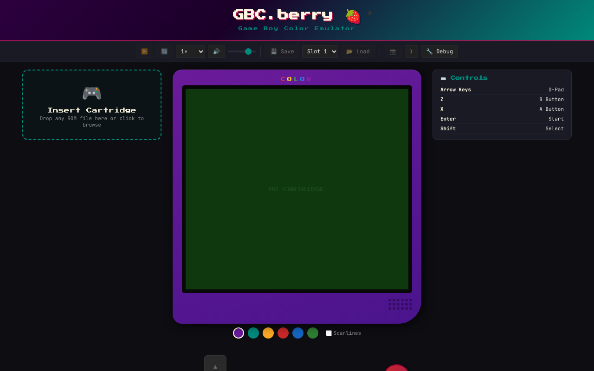Toggle audio mute in the toolbar

coord(216,51)
